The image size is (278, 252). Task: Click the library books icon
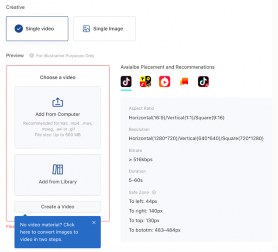pyautogui.click(x=57, y=169)
